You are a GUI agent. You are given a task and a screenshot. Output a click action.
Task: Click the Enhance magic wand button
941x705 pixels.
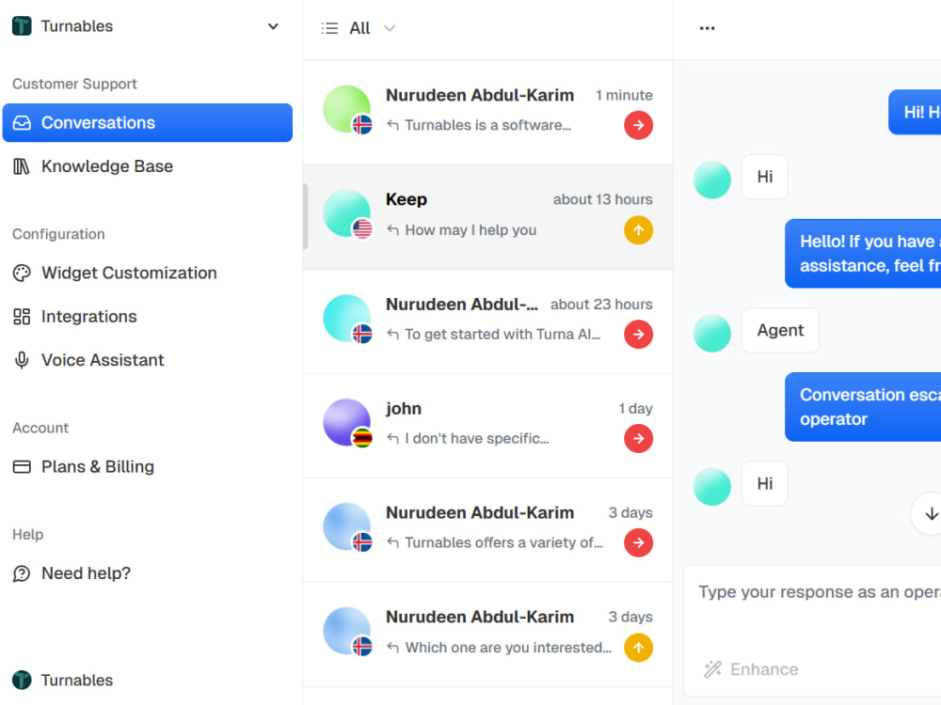point(751,669)
